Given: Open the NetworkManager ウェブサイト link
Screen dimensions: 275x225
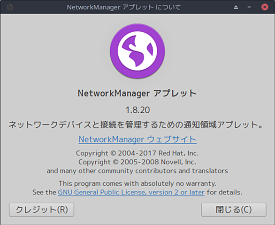Looking at the screenshot, I should point(137,139).
